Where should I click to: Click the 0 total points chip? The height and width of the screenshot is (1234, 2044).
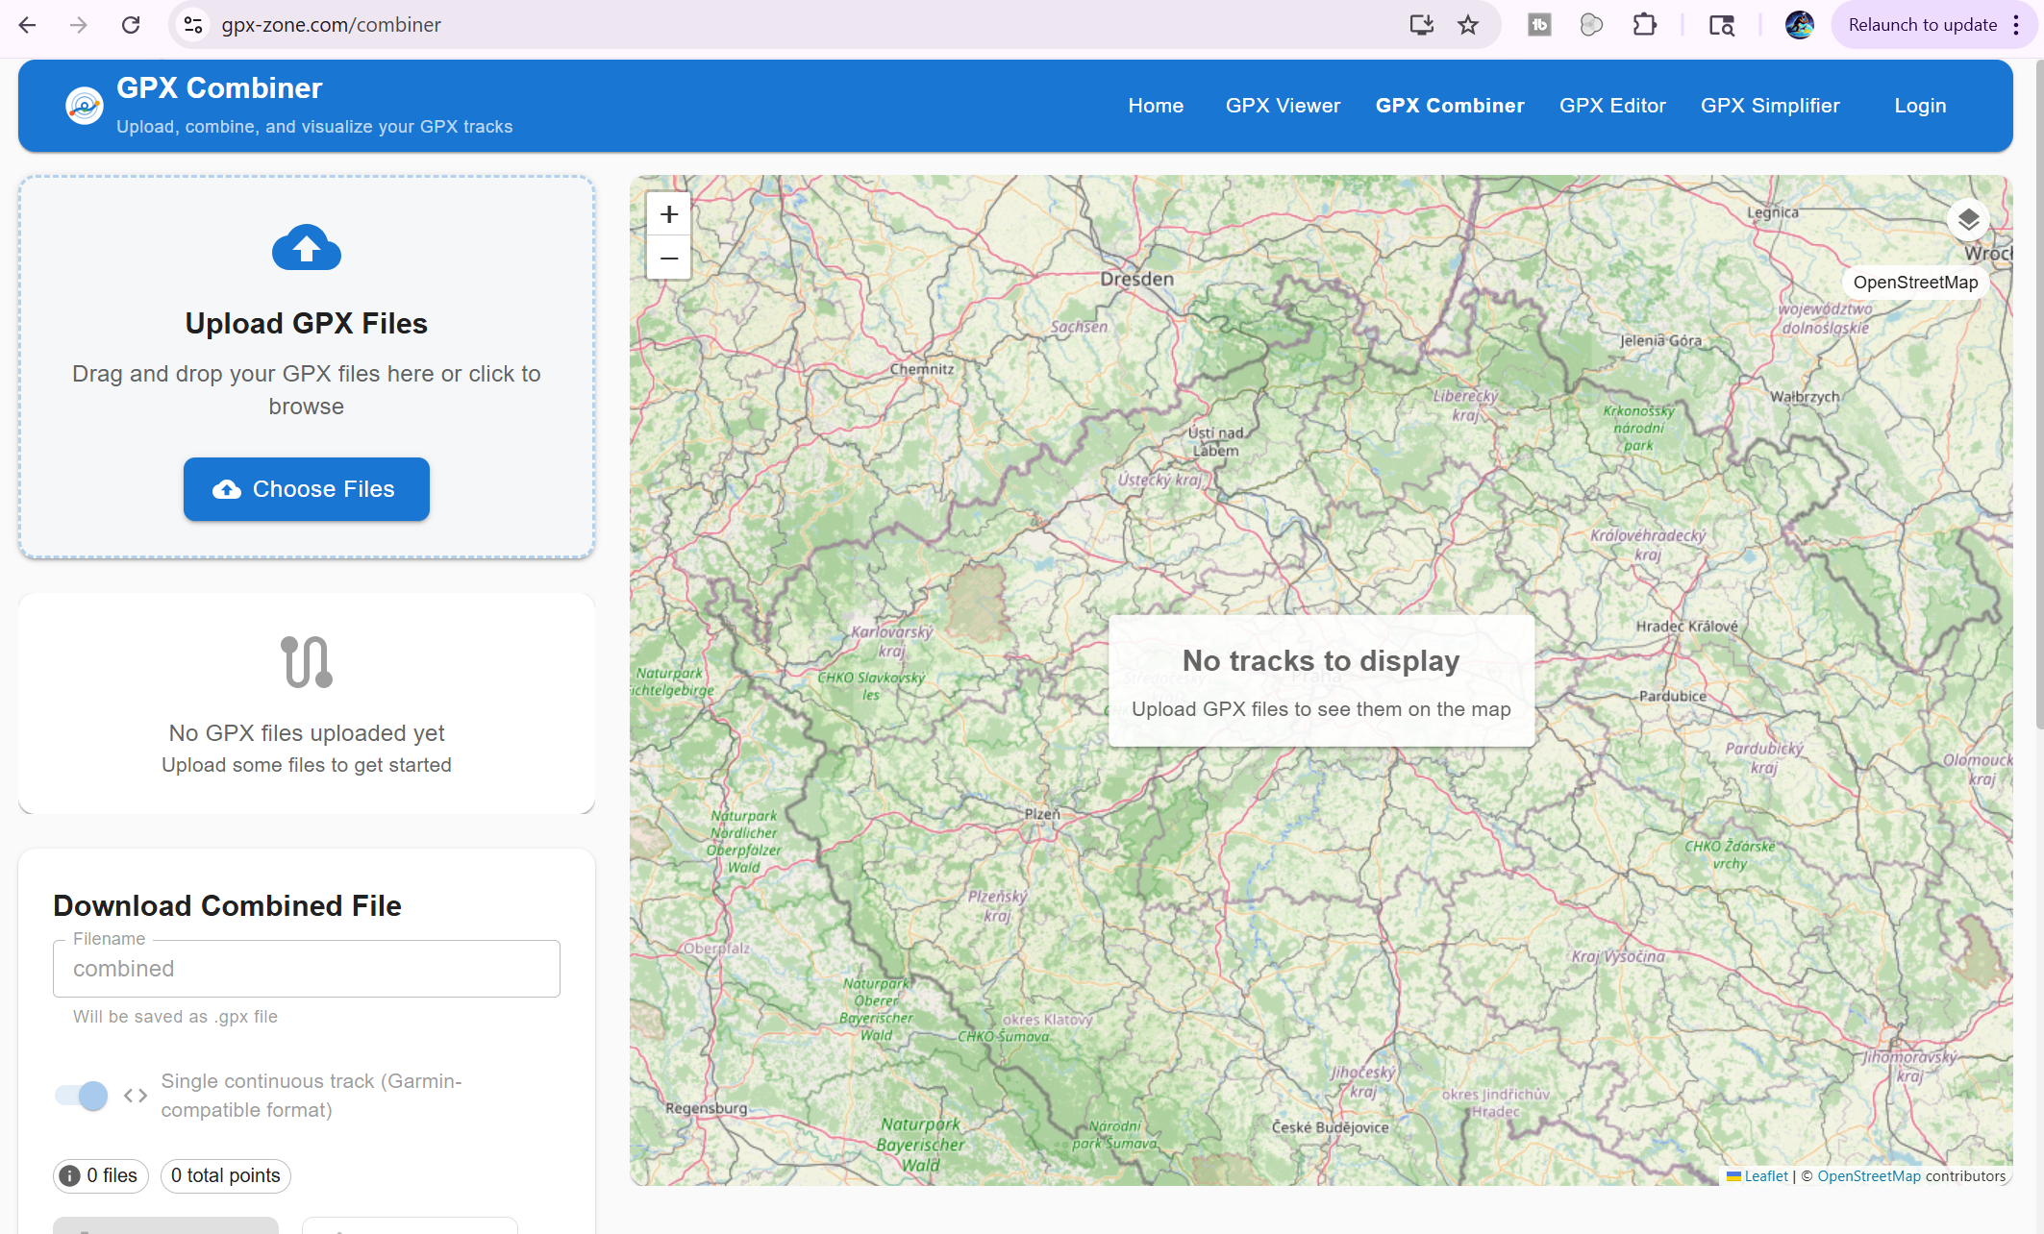[226, 1176]
